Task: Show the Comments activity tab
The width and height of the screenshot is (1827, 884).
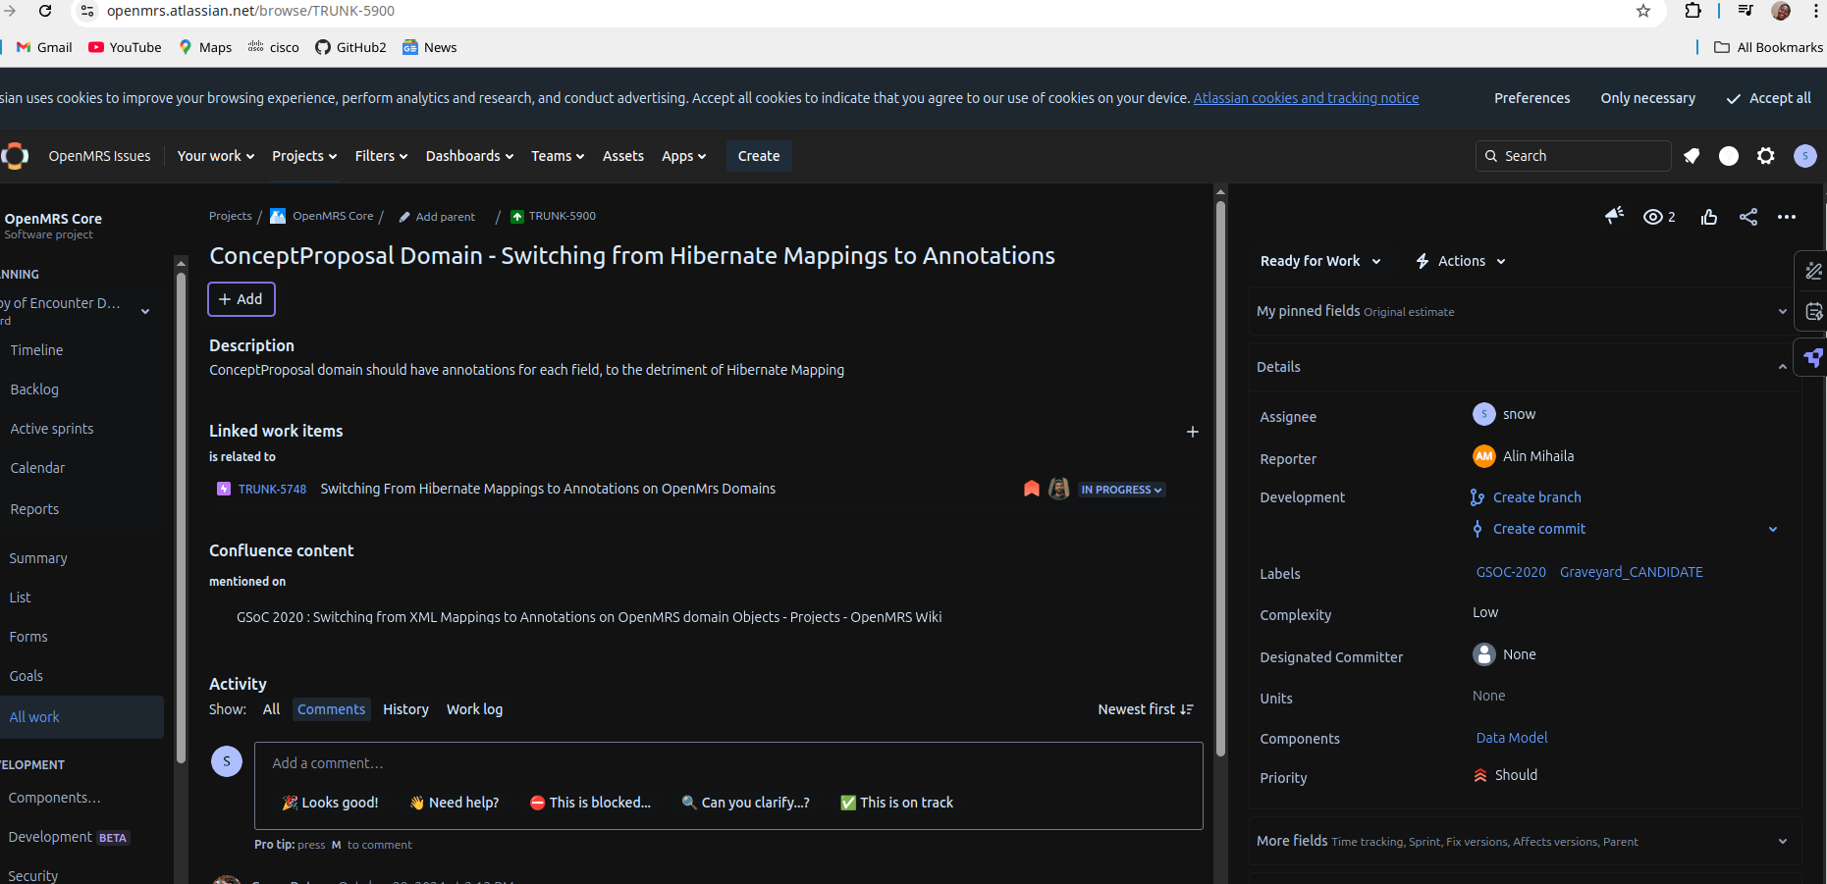Action: coord(331,709)
